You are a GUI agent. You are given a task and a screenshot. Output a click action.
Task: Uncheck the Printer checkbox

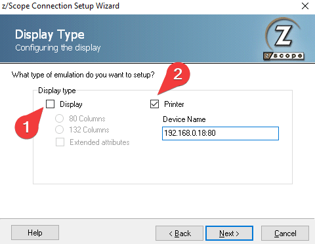pos(154,104)
